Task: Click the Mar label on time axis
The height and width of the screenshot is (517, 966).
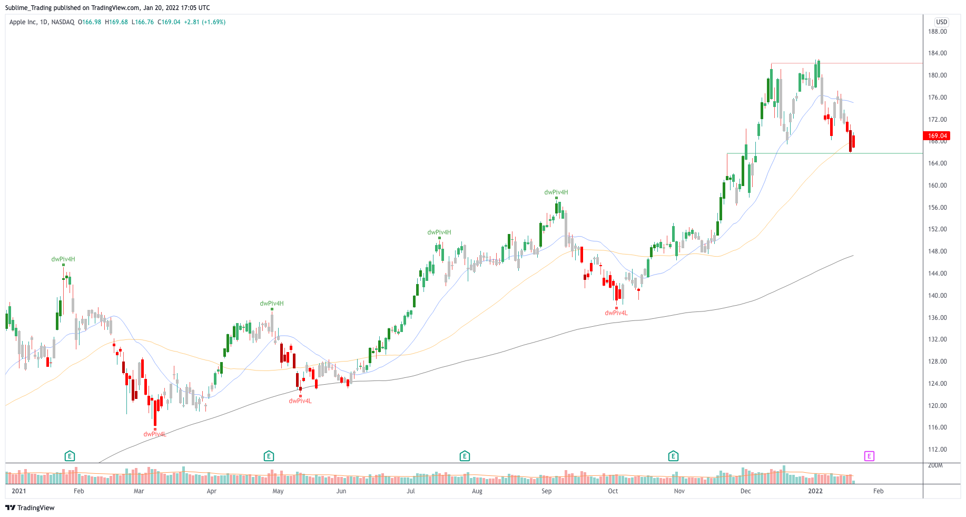Action: 139,491
